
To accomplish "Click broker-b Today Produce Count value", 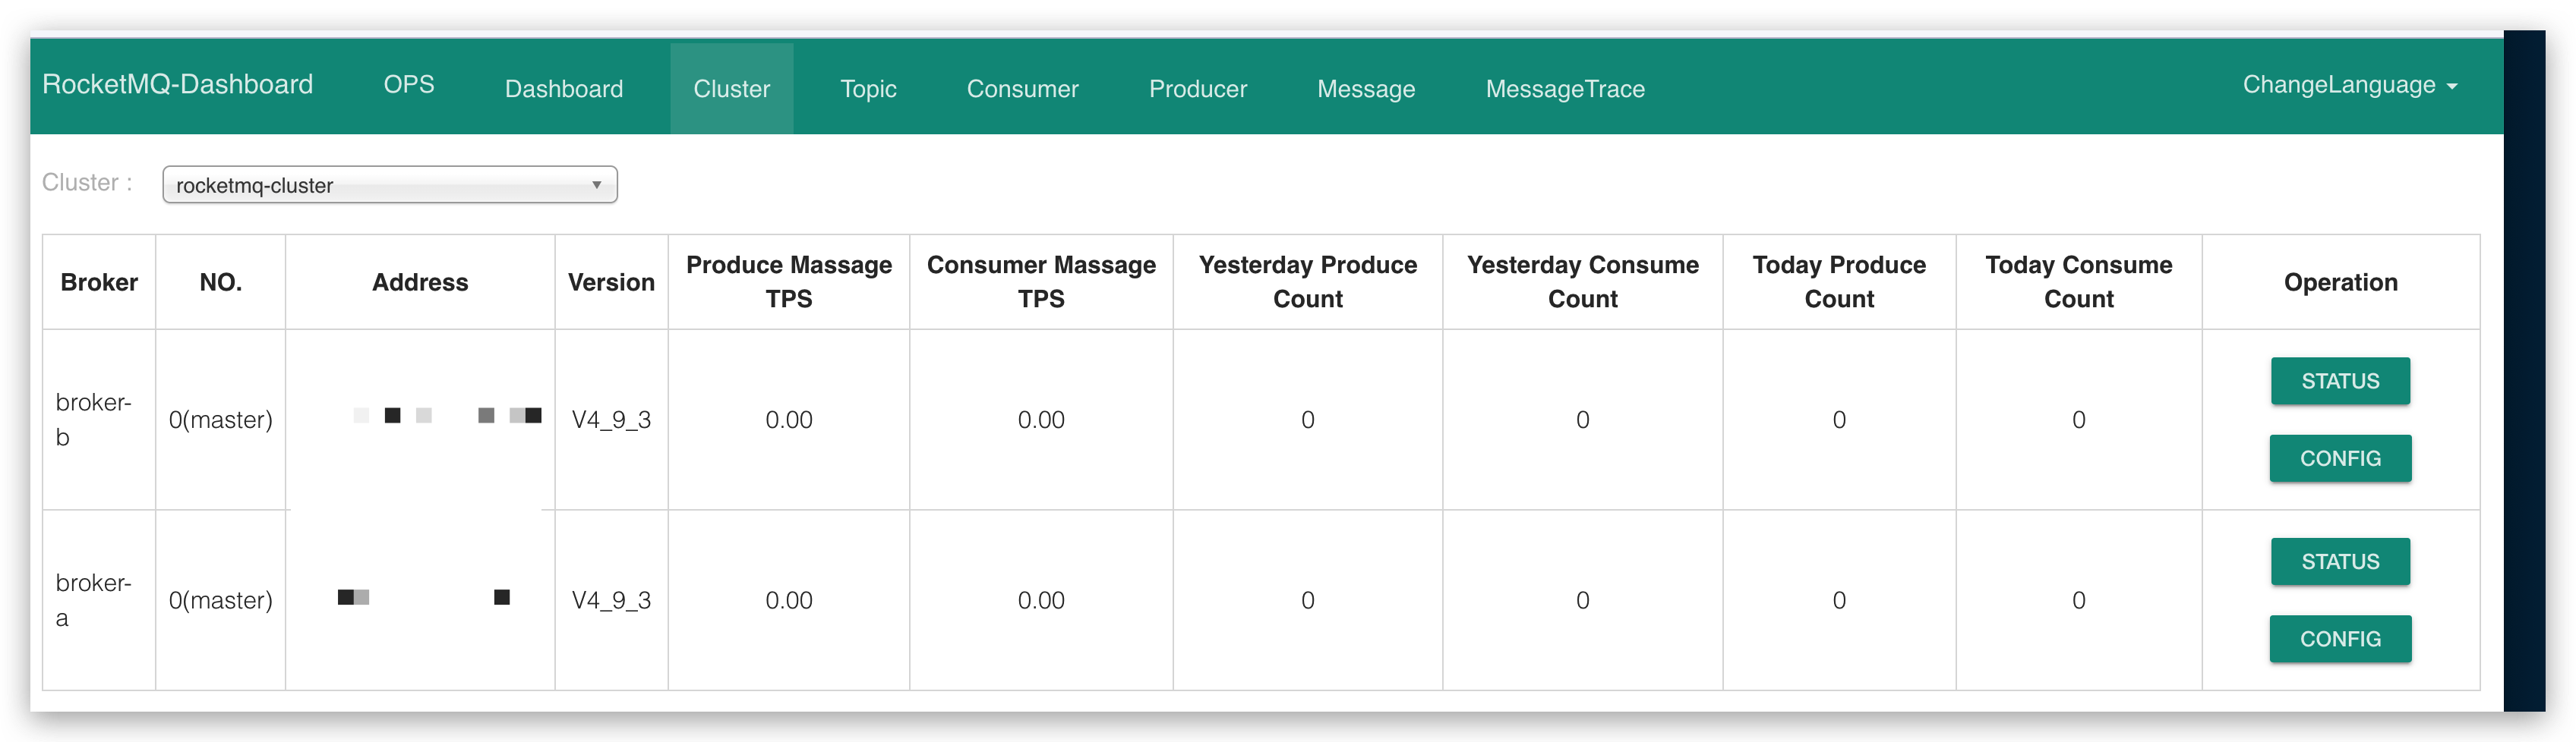I will (x=1839, y=420).
